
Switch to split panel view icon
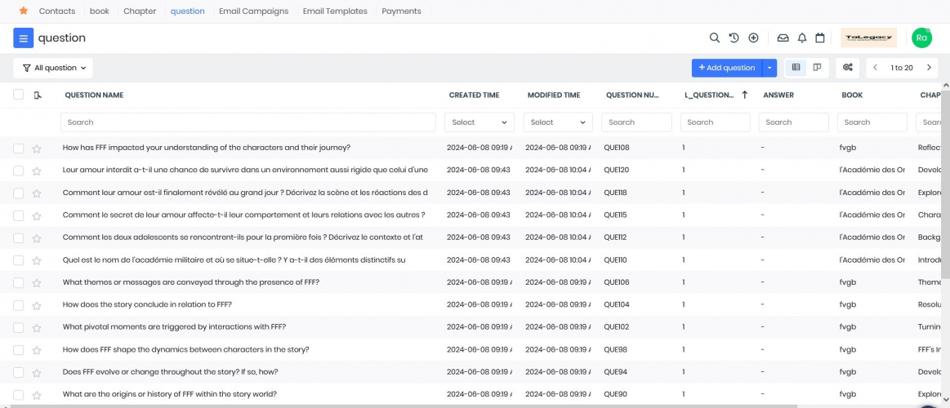(x=817, y=68)
